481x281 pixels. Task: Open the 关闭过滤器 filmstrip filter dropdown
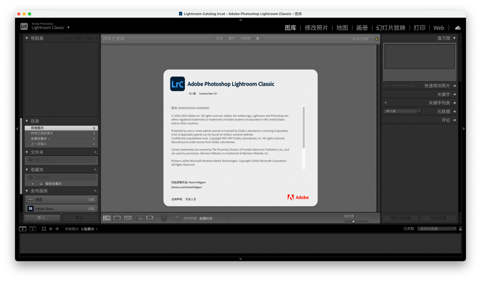click(437, 229)
